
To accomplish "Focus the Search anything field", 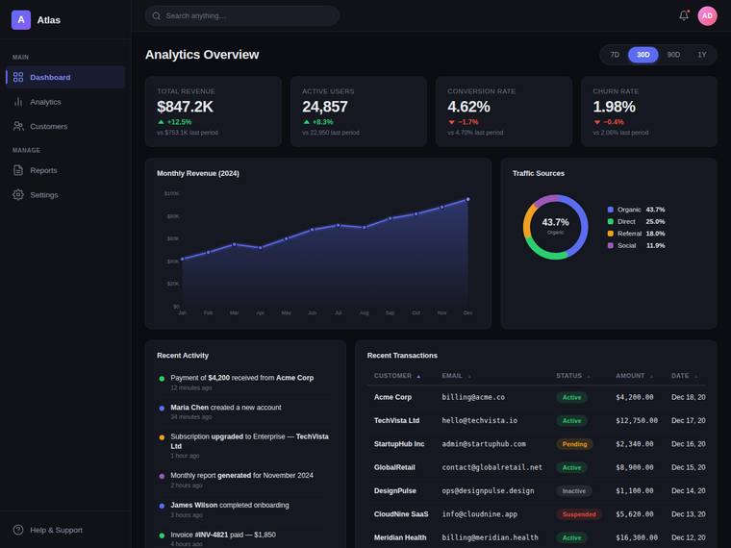I will pyautogui.click(x=242, y=15).
